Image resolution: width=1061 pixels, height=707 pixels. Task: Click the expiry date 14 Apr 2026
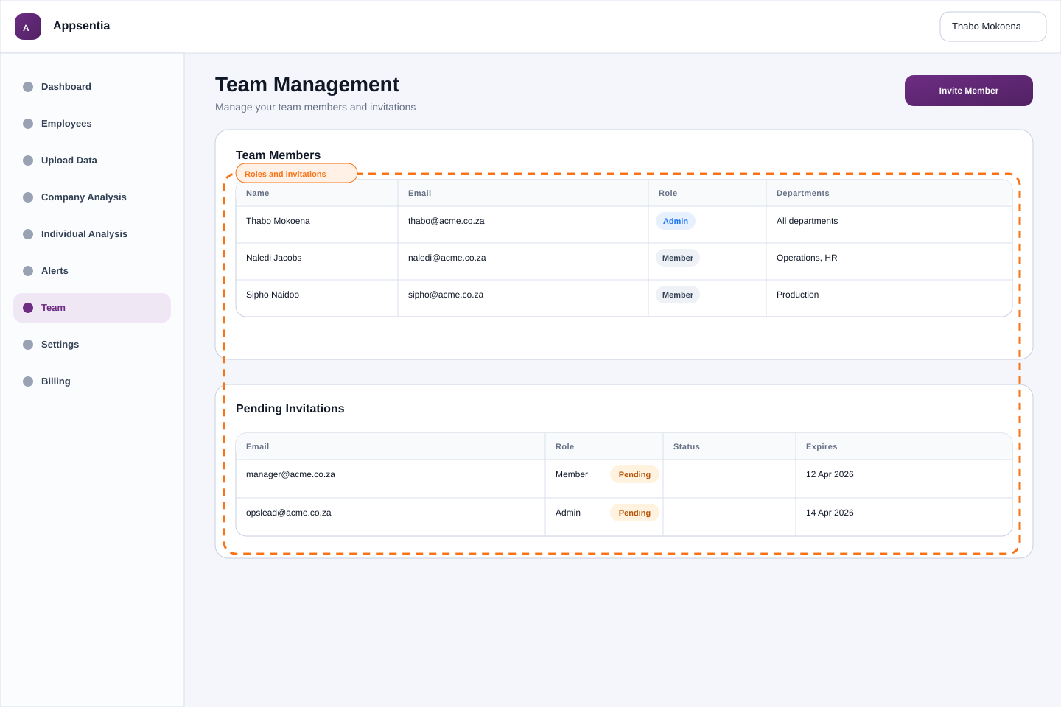click(830, 513)
